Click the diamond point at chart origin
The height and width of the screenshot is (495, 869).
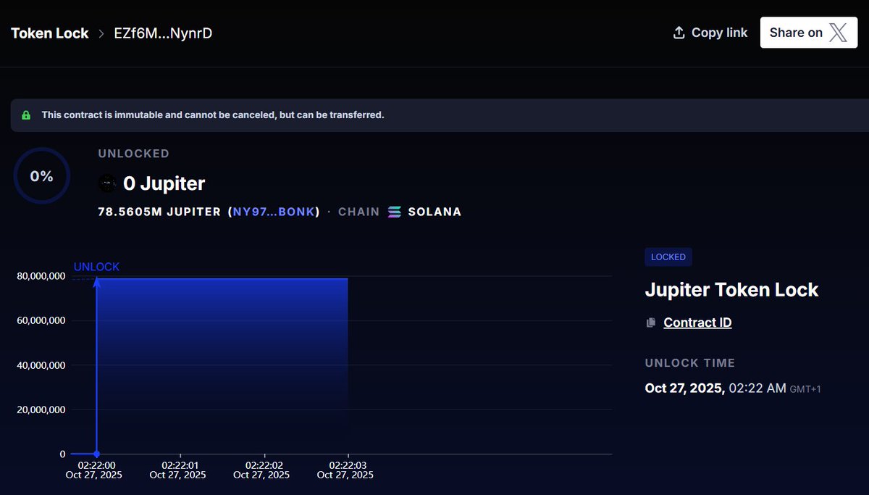[96, 454]
